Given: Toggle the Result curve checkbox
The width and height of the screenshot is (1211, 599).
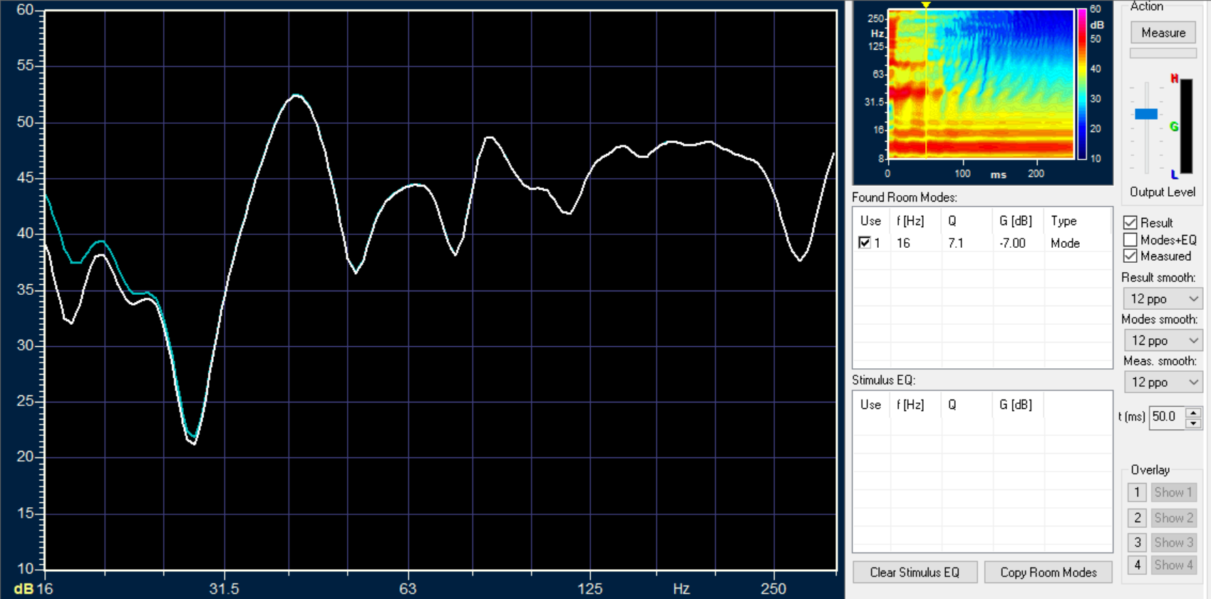Looking at the screenshot, I should [x=1130, y=223].
